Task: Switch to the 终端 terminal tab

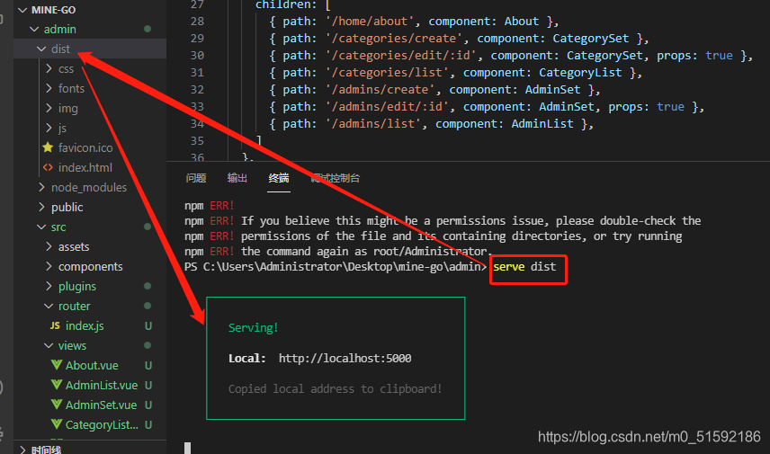Action: (279, 178)
